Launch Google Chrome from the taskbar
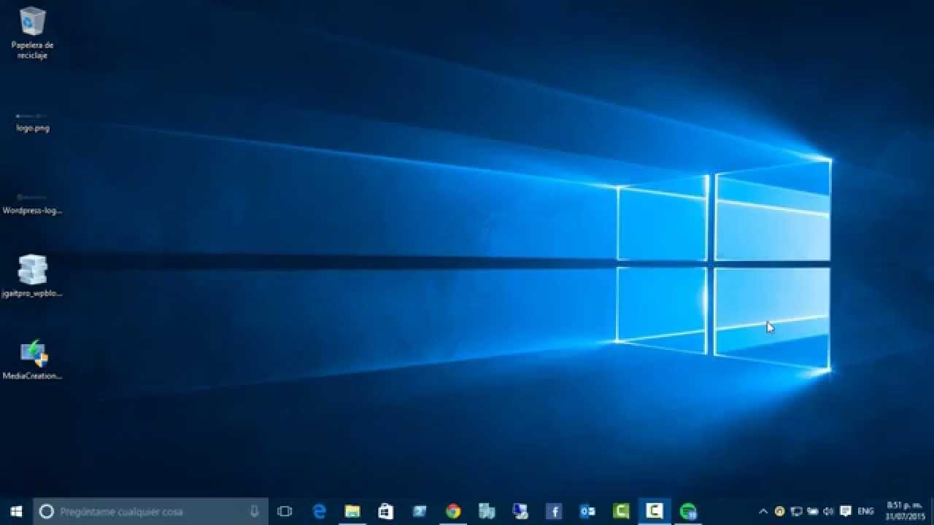 (x=453, y=511)
